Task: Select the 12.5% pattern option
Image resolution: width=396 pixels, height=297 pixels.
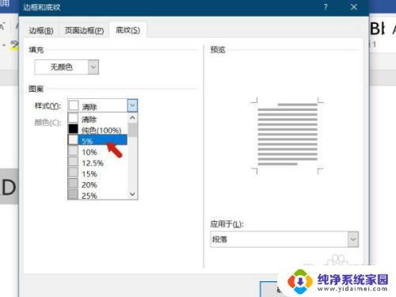Action: pos(97,163)
